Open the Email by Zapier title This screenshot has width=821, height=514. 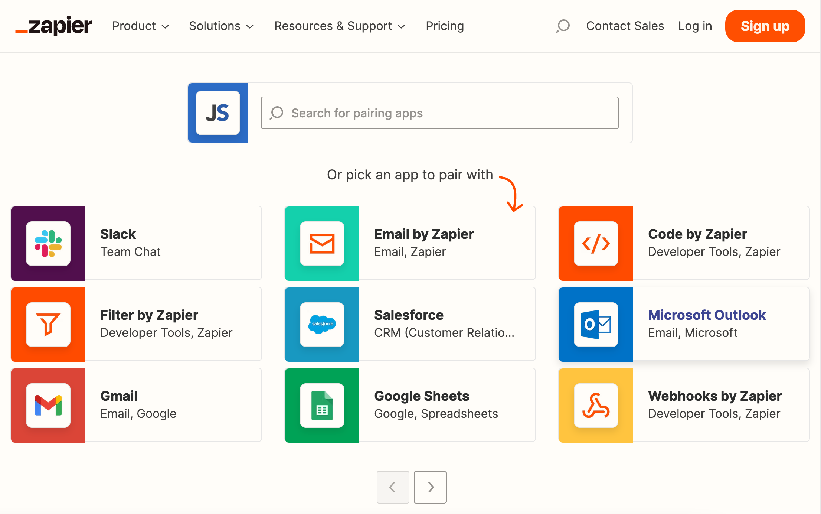tap(424, 234)
